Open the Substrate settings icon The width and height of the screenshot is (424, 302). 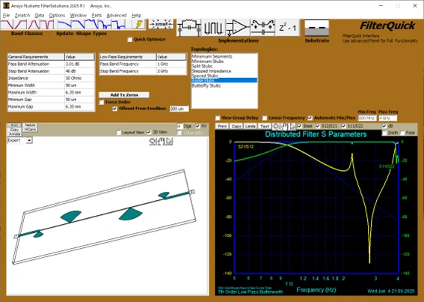tap(317, 28)
